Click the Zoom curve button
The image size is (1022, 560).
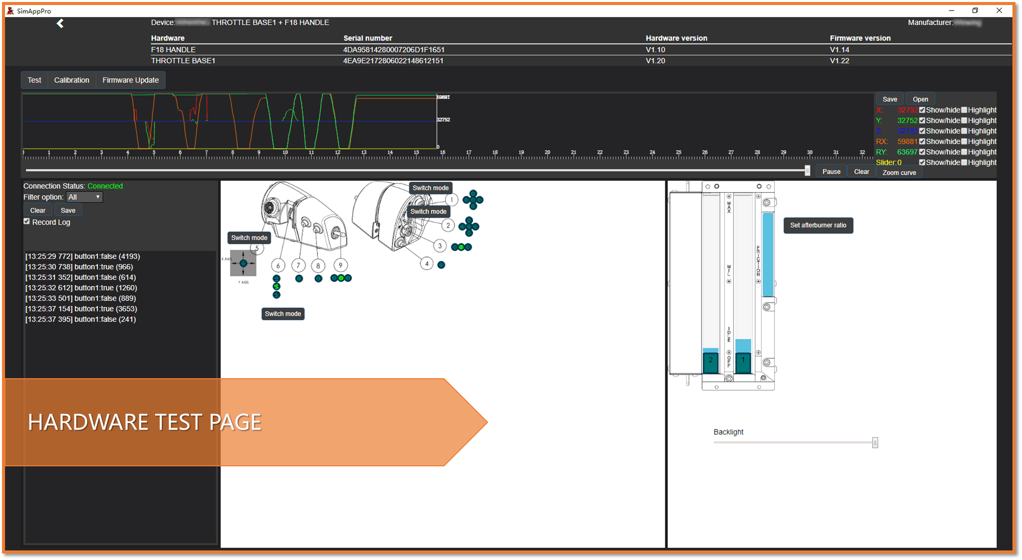click(x=899, y=172)
